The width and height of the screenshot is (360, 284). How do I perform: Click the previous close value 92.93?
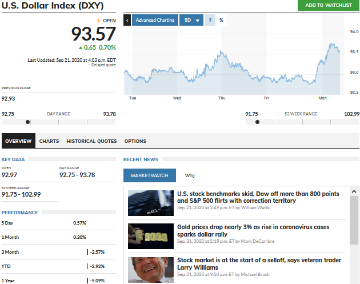point(8,99)
